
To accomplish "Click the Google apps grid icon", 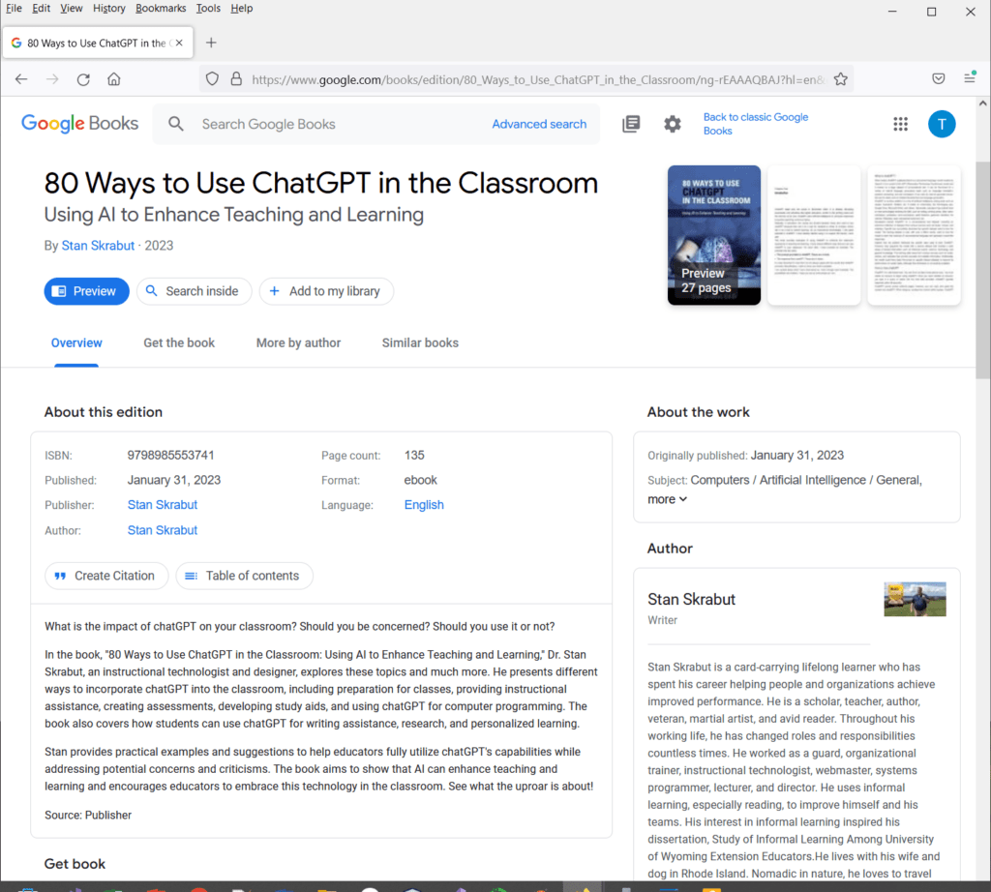I will coord(900,124).
